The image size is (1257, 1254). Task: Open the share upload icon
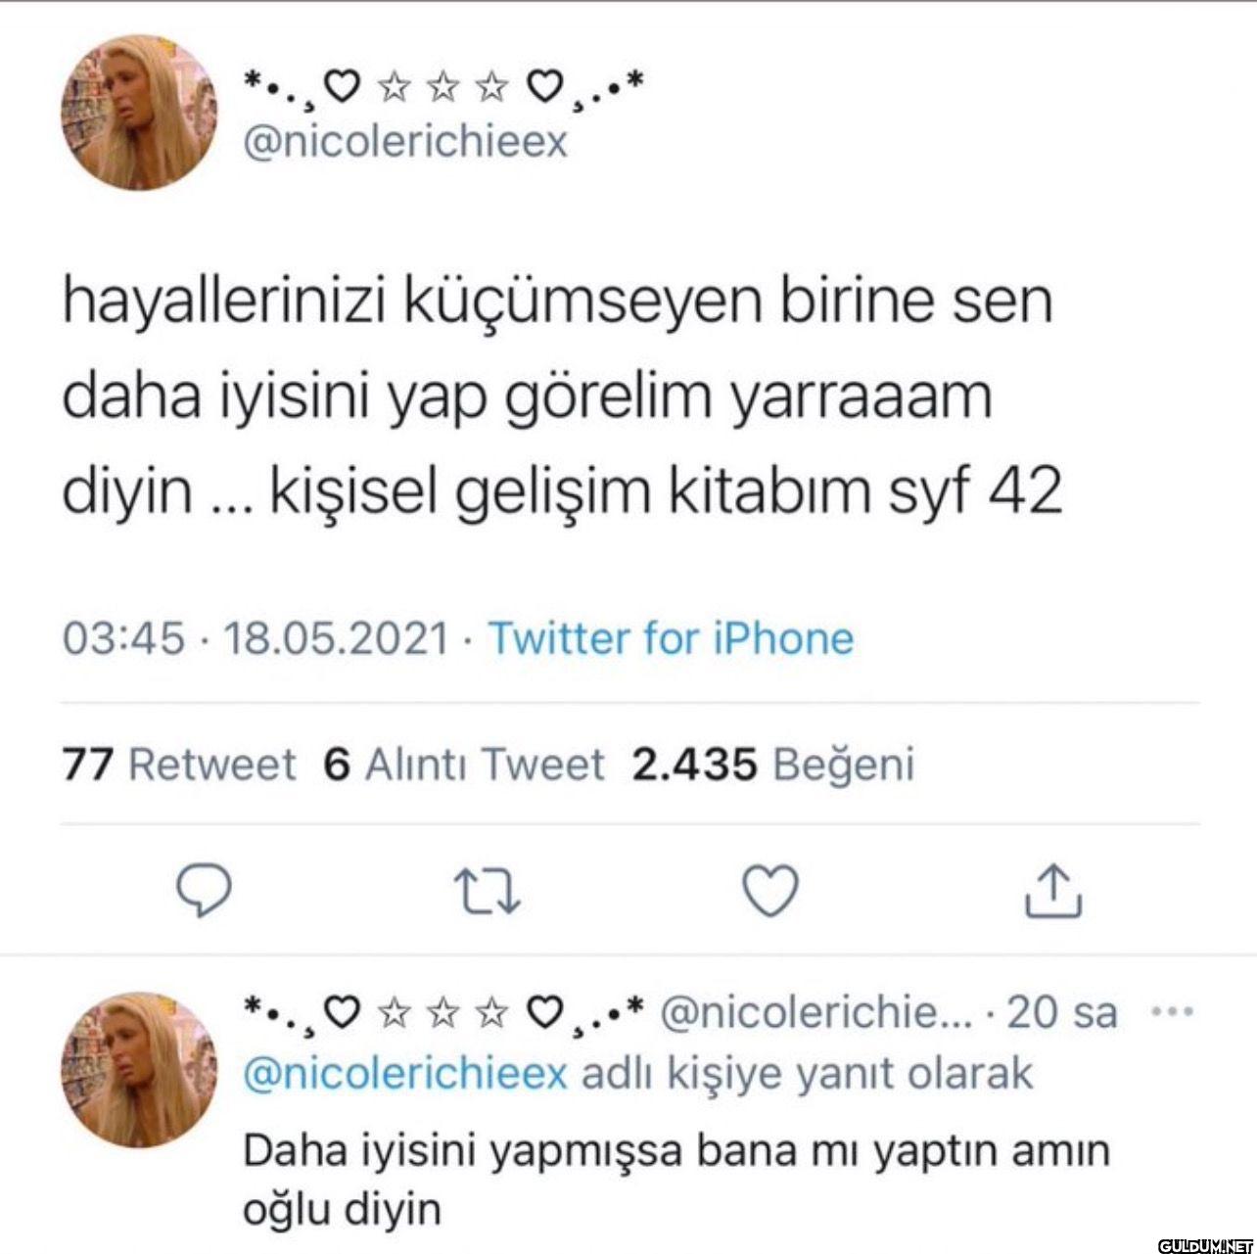pos(1053,890)
